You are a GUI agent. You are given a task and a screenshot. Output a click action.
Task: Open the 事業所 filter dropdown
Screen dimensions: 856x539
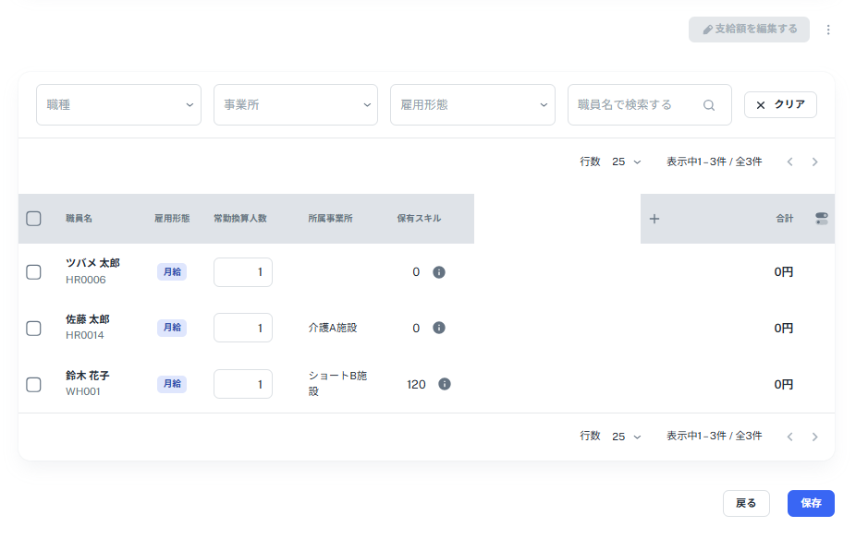coord(295,104)
